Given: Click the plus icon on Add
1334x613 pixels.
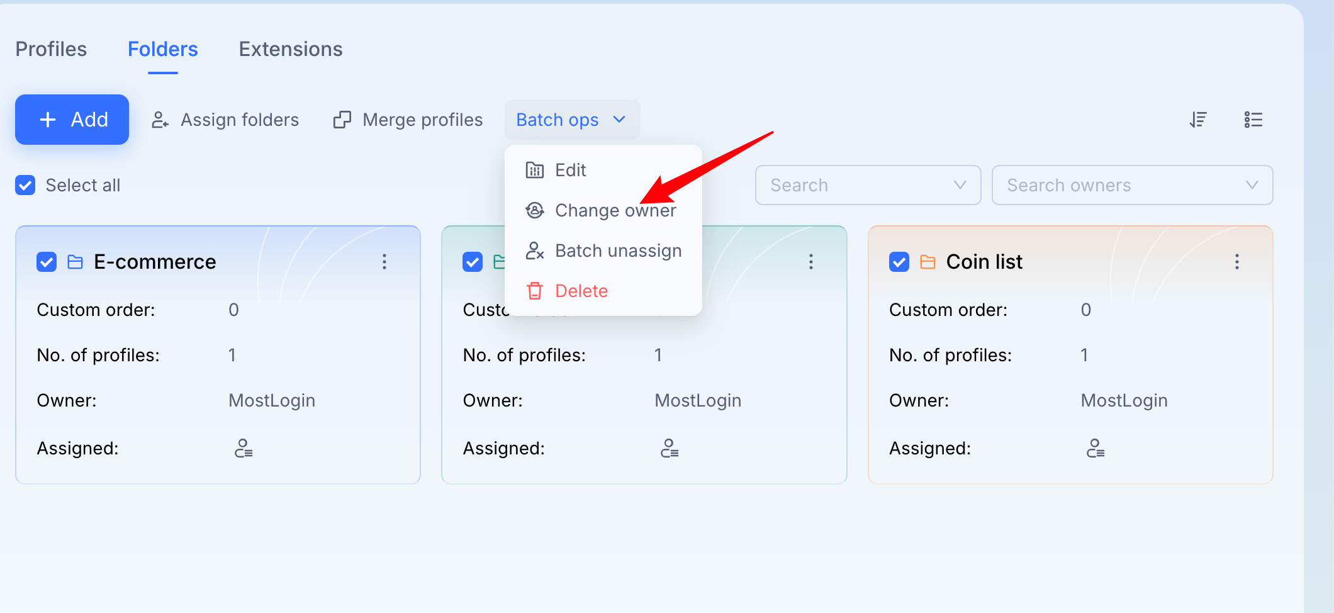Looking at the screenshot, I should coord(48,120).
